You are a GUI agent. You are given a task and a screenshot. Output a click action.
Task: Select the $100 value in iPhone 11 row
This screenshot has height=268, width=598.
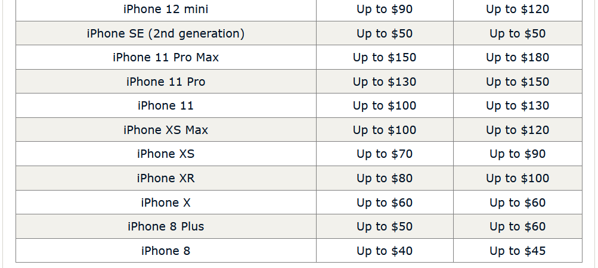[385, 106]
